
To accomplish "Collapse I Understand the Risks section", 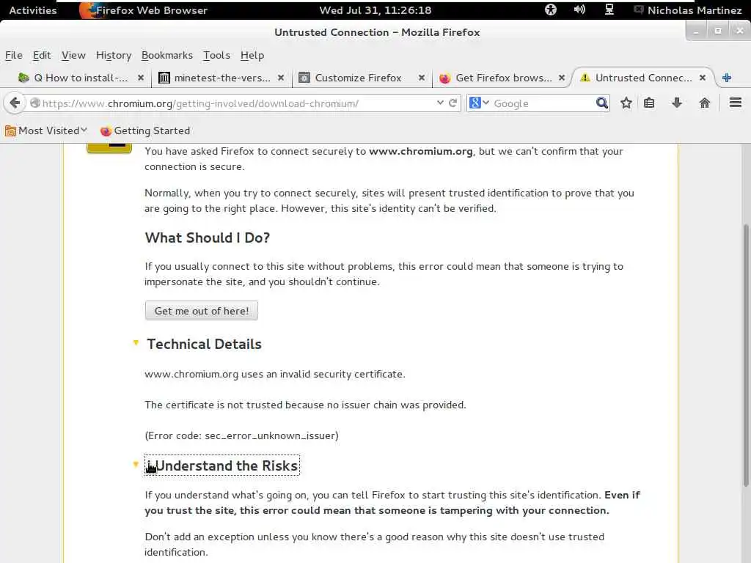I will [x=136, y=464].
